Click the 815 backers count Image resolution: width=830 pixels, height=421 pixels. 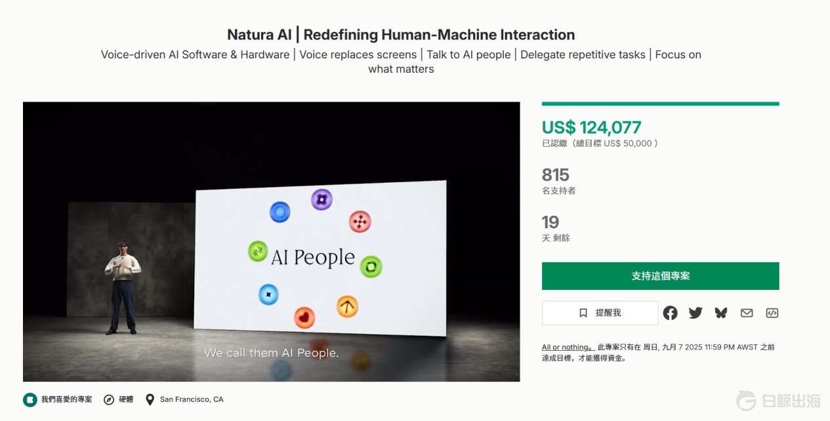(x=555, y=175)
